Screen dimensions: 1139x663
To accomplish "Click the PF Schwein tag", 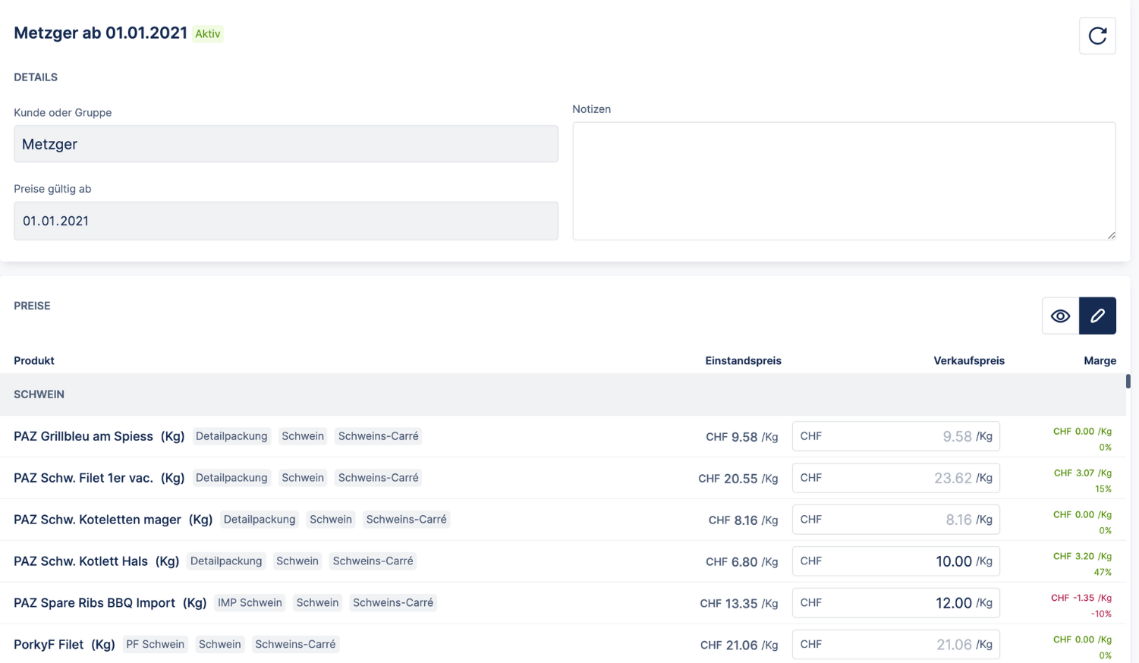I will tap(155, 644).
